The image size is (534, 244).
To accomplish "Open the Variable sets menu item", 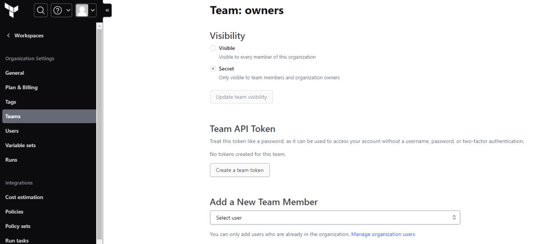I will (20, 145).
